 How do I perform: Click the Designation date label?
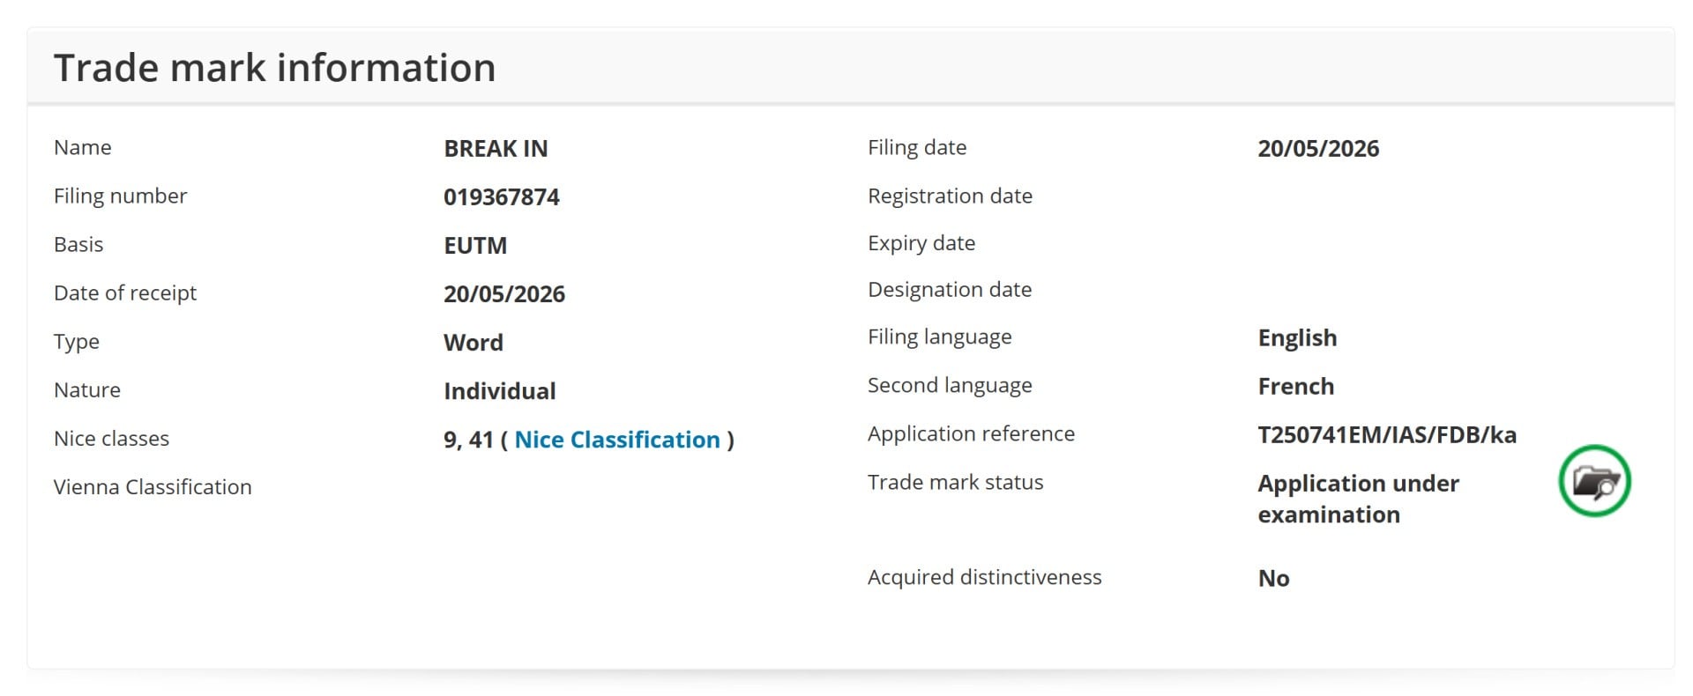950,290
